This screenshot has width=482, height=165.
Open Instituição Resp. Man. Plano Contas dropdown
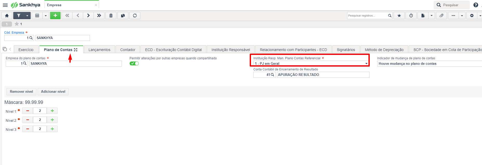coord(311,63)
